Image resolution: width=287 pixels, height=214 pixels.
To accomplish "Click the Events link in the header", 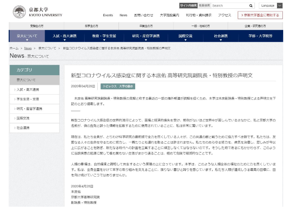I will 108,15.
